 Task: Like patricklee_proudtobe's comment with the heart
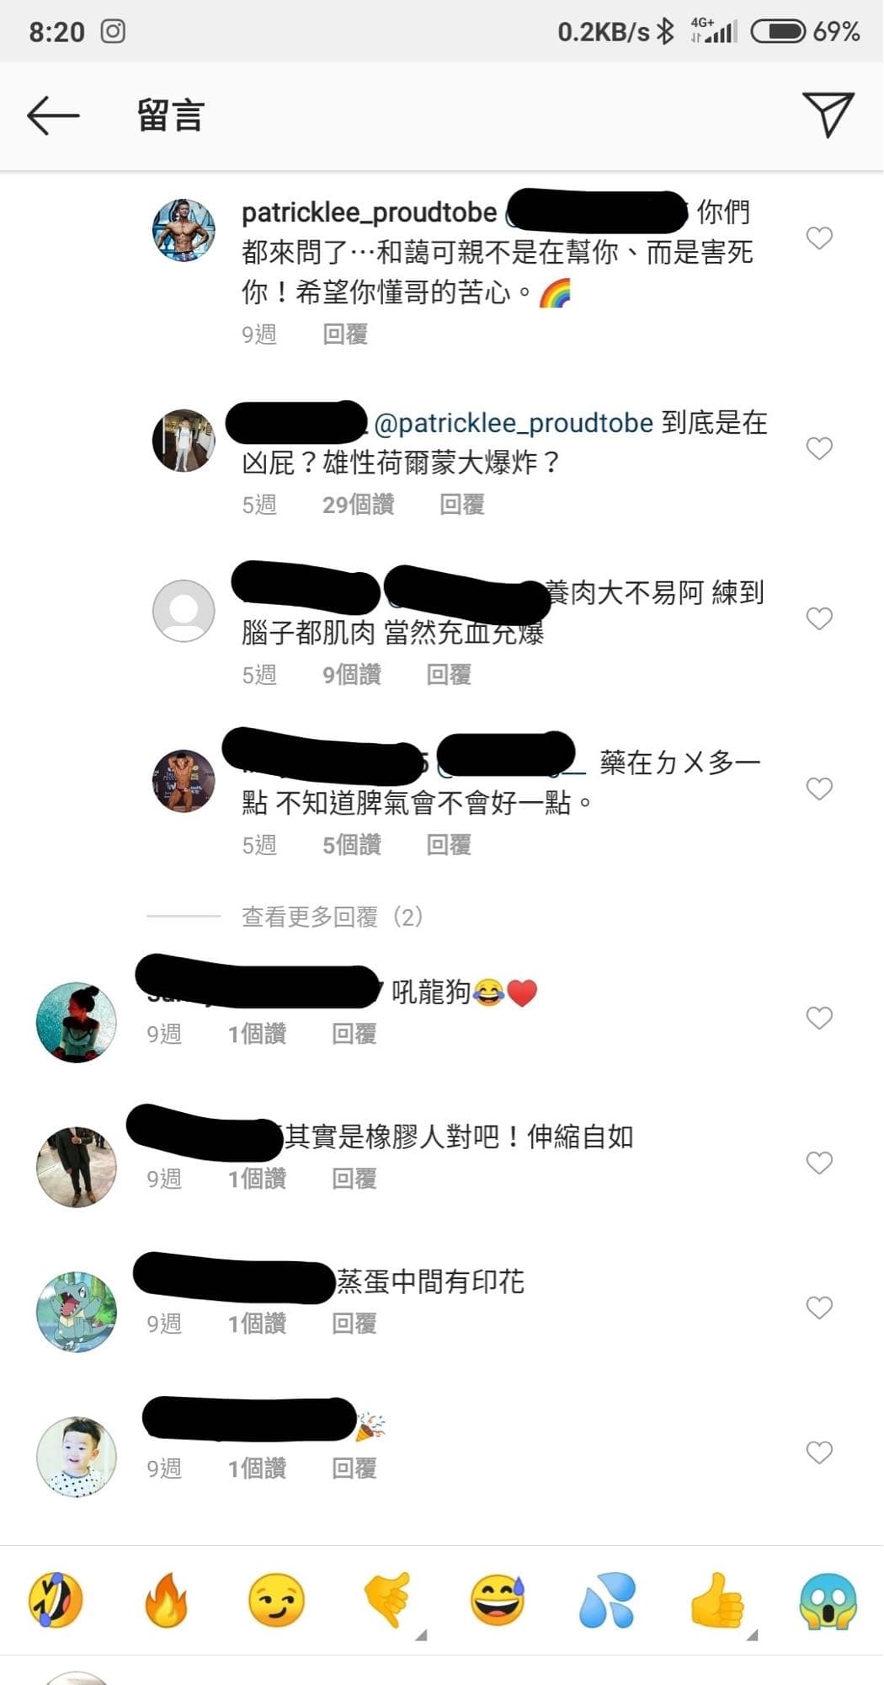819,238
